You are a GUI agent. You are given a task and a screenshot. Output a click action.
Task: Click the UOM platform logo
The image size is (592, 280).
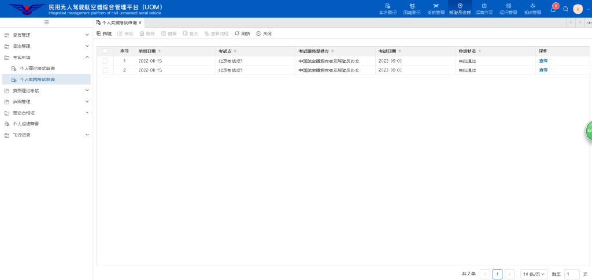point(27,9)
